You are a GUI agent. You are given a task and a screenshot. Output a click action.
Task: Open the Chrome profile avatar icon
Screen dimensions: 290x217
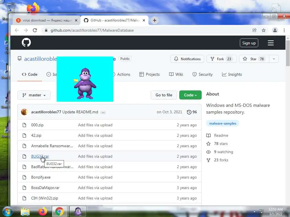[x=275, y=30]
